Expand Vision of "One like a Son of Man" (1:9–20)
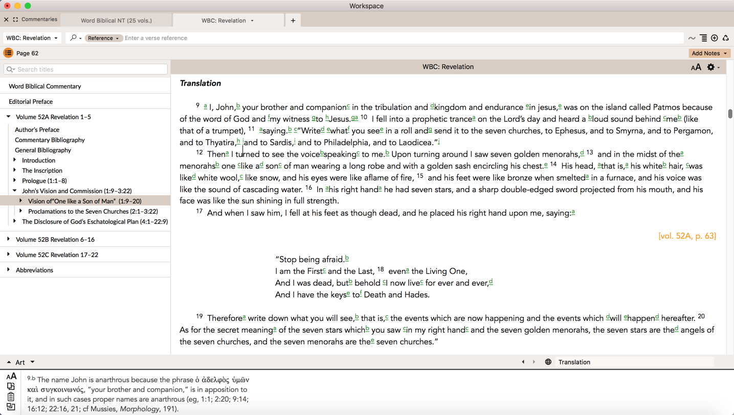 click(x=21, y=201)
